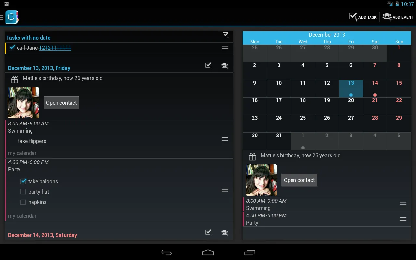Viewport: 416px width, 260px height.
Task: Open Mattie's photo thumbnail under the calendar
Action: [261, 180]
